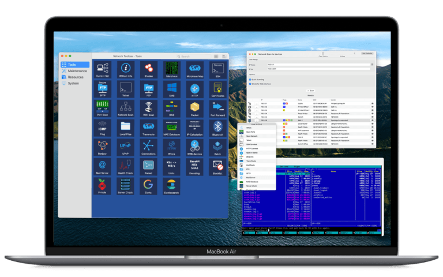The width and height of the screenshot is (443, 277).
Task: Switch to the Maintenance sidebar section
Action: [x=77, y=71]
